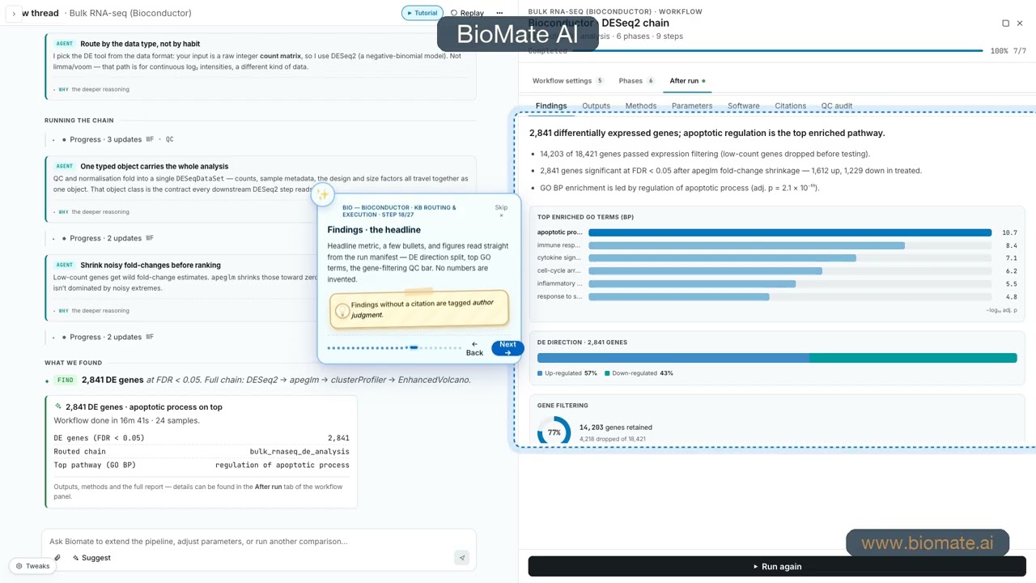Image resolution: width=1036 pixels, height=583 pixels.
Task: Click the AGENT tag on Route by data type
Action: (x=65, y=44)
